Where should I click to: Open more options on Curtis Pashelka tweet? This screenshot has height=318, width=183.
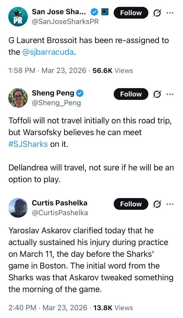click(x=170, y=204)
